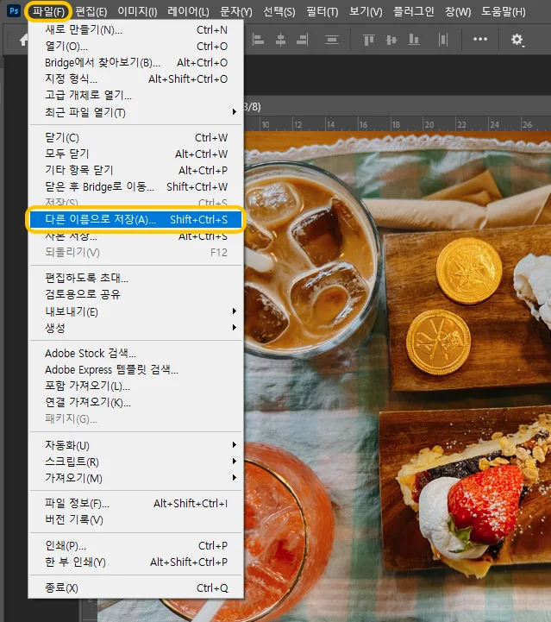Open the 창(W) menu
551x622 pixels.
458,11
